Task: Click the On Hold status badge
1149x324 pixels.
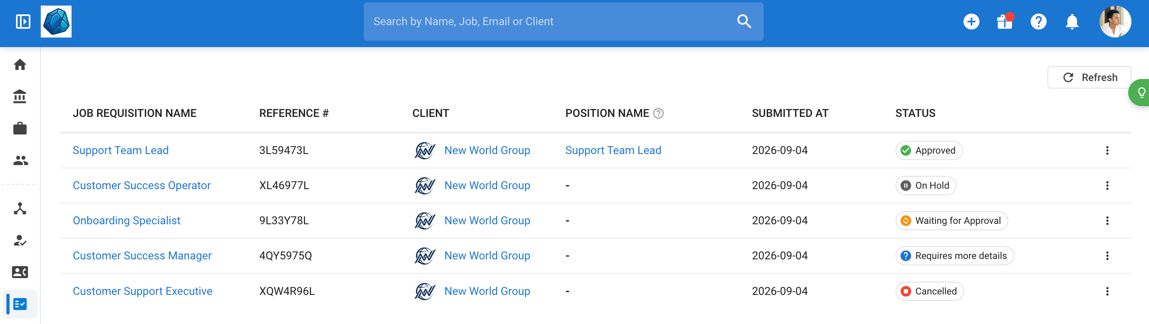Action: pyautogui.click(x=926, y=186)
